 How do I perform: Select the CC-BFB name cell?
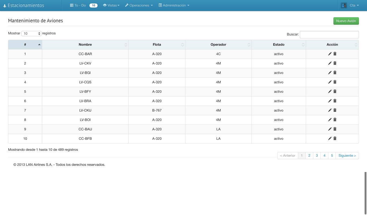click(x=85, y=139)
